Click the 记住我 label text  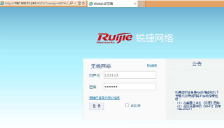(135, 106)
